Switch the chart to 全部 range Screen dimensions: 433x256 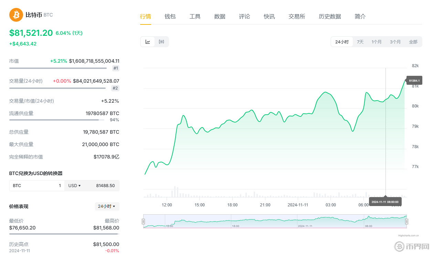coord(413,41)
